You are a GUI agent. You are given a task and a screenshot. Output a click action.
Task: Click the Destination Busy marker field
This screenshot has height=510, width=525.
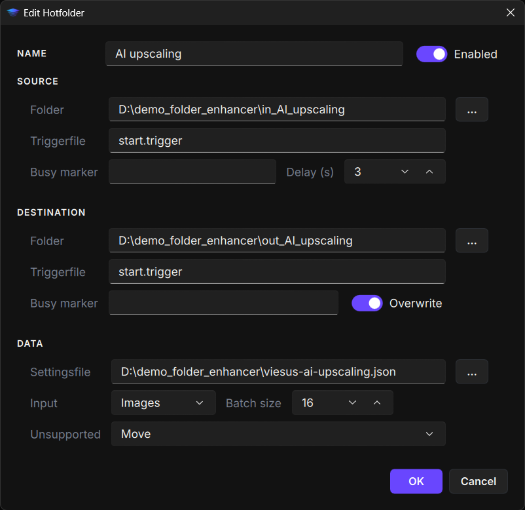[223, 303]
